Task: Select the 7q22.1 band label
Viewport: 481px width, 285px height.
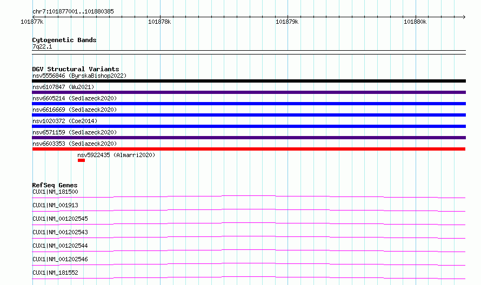Action: click(x=42, y=46)
